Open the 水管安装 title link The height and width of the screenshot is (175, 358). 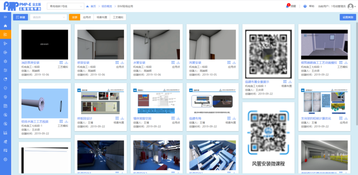[139, 63]
